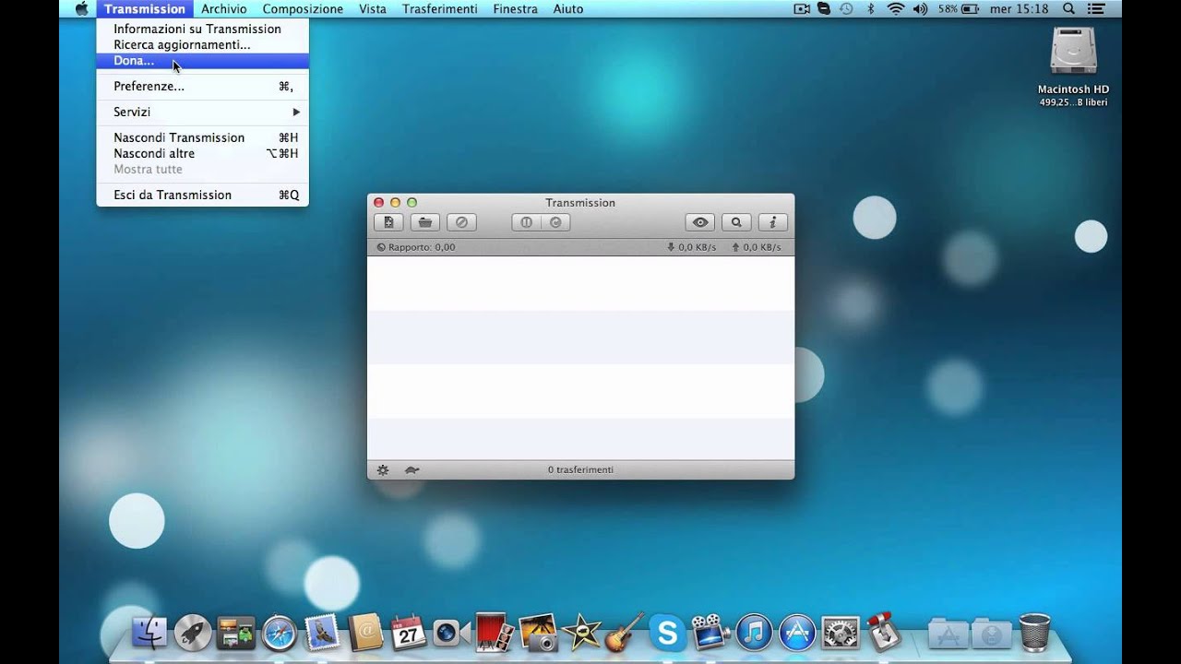This screenshot has width=1181, height=664.
Task: Choose Nascondi Transmission
Action: click(203, 137)
